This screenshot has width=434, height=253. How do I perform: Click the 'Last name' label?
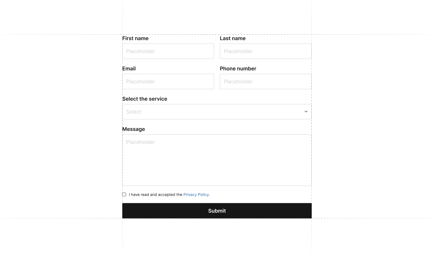pos(233,38)
